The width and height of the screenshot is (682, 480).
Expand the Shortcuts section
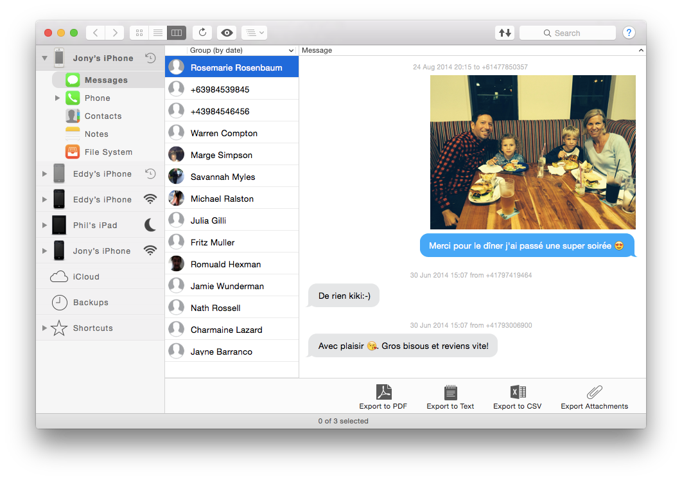point(44,328)
